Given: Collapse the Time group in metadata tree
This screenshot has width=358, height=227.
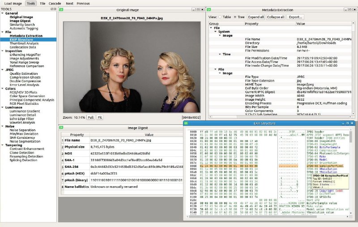Looking at the screenshot, I should [220, 54].
